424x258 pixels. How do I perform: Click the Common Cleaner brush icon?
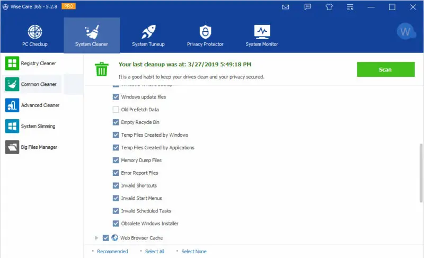tap(12, 84)
